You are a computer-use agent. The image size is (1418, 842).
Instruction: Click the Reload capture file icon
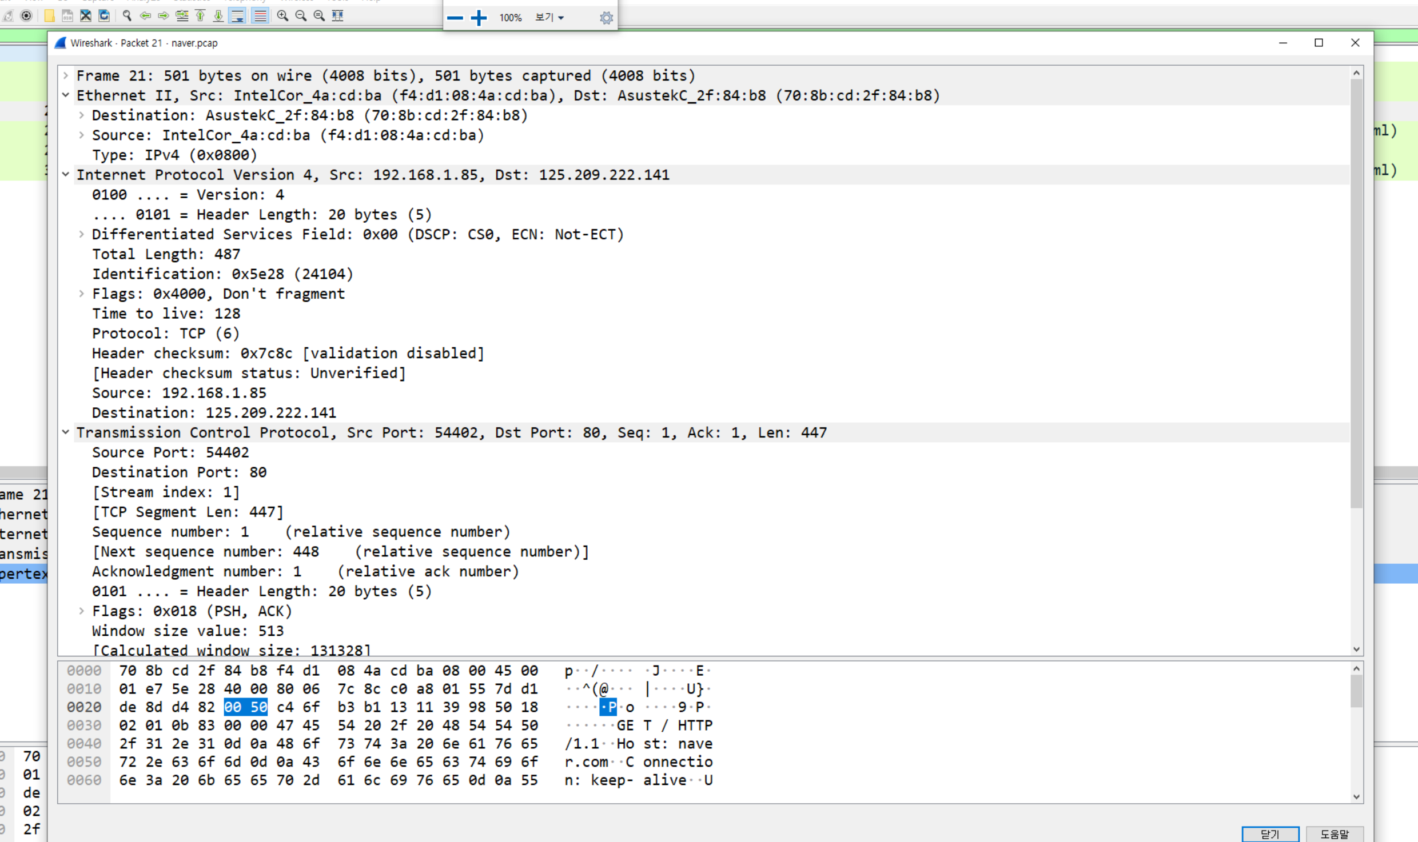[104, 15]
